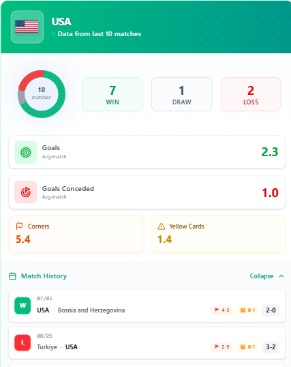This screenshot has height=367, width=291.
Task: Click the Match History calendar icon
Action: click(x=12, y=276)
